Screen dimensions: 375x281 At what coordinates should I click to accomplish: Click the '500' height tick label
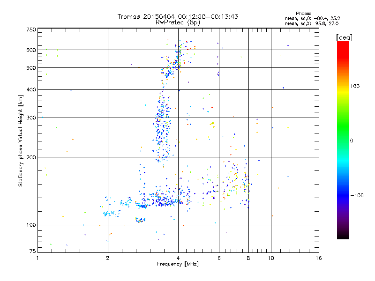coord(31,68)
